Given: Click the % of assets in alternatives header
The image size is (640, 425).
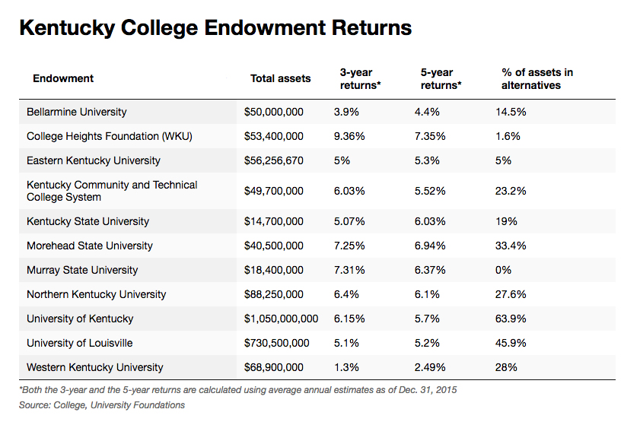Looking at the screenshot, I should 537,79.
